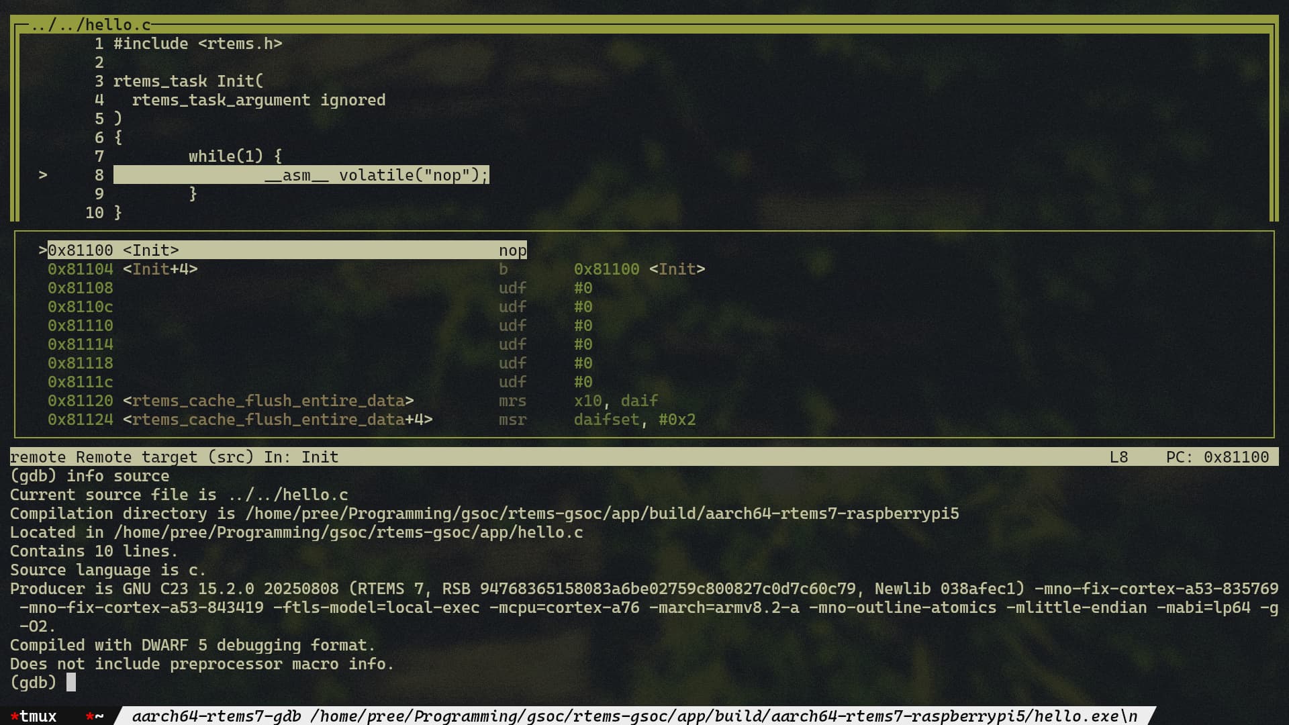This screenshot has height=725, width=1289.
Task: Click the ../../hello.c source window title
Action: pos(91,25)
